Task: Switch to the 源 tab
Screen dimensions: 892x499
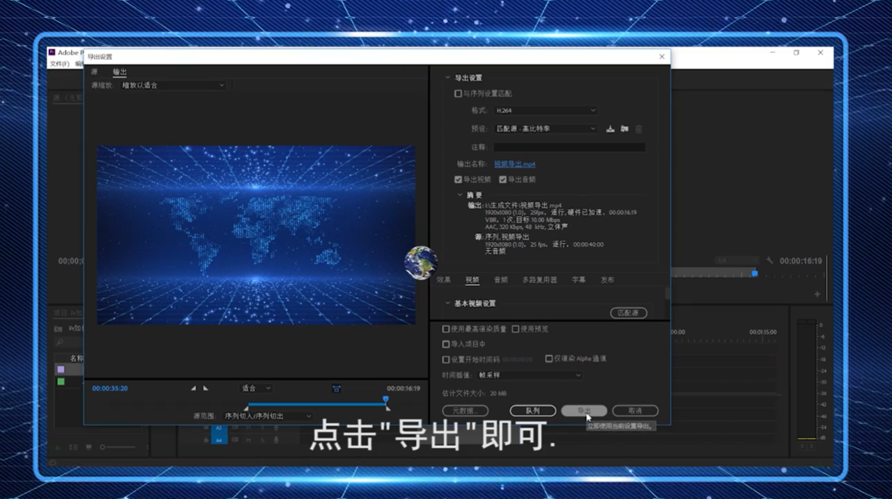Action: click(x=94, y=72)
